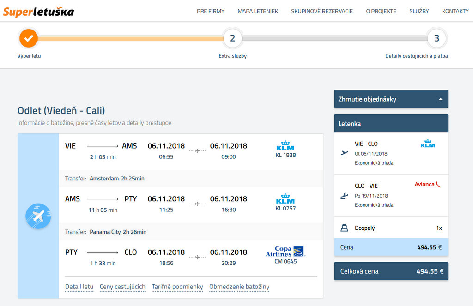Go to Skupinové rezervacie page

tap(322, 11)
